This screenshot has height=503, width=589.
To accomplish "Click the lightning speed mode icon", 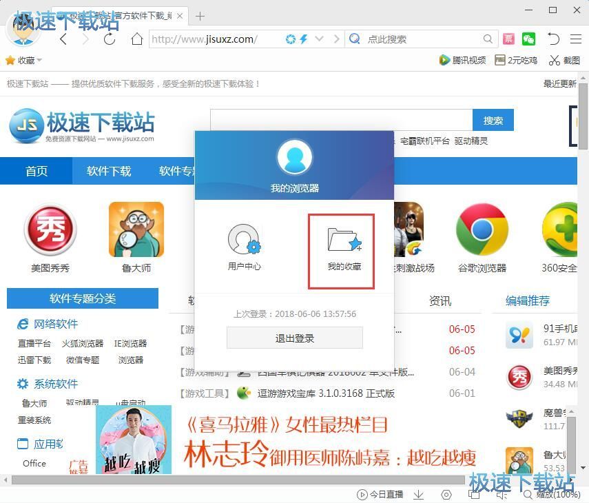I will click(304, 39).
